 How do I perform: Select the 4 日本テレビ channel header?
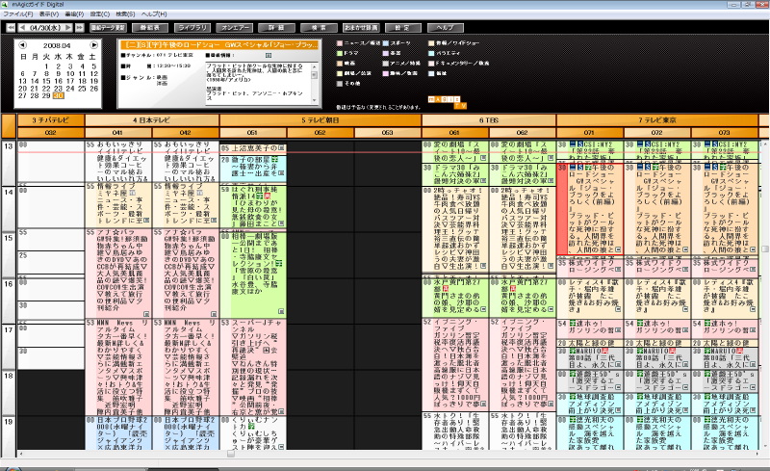[152, 119]
